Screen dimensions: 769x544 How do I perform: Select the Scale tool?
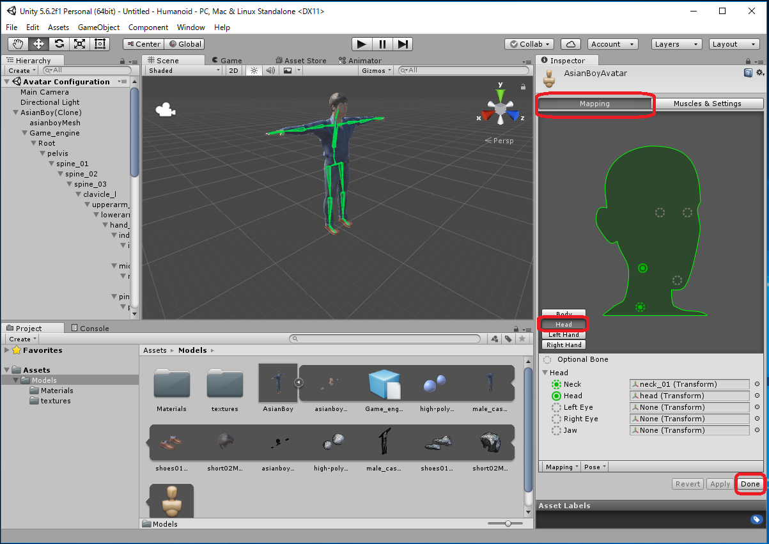pyautogui.click(x=79, y=44)
